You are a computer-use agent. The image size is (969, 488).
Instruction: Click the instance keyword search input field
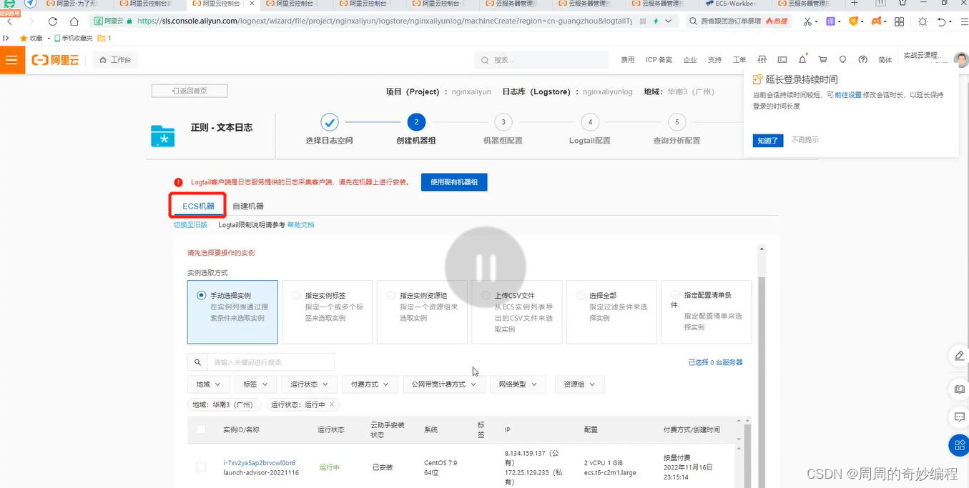click(272, 362)
